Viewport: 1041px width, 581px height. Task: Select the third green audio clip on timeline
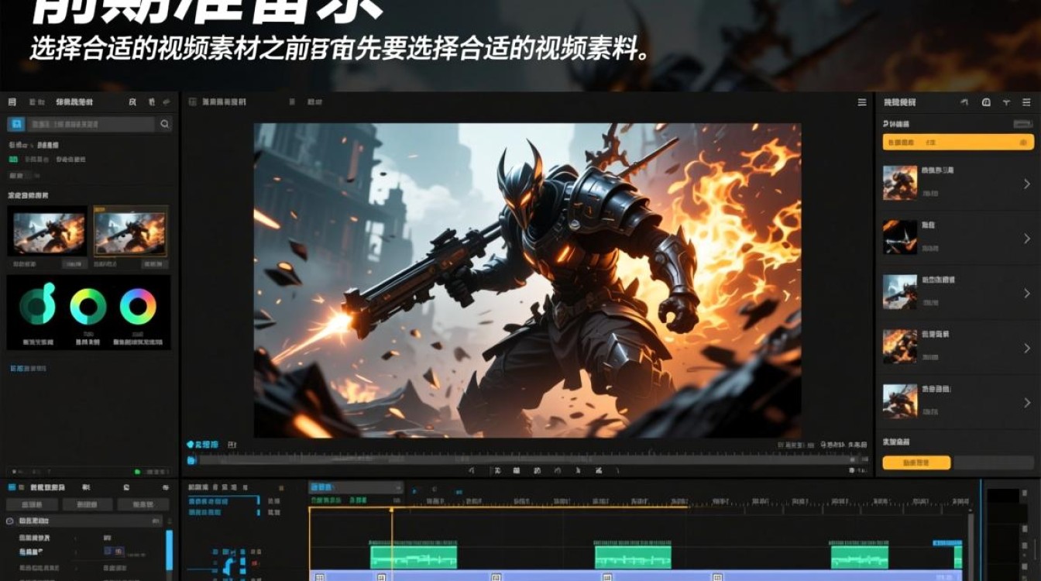pyautogui.click(x=860, y=556)
